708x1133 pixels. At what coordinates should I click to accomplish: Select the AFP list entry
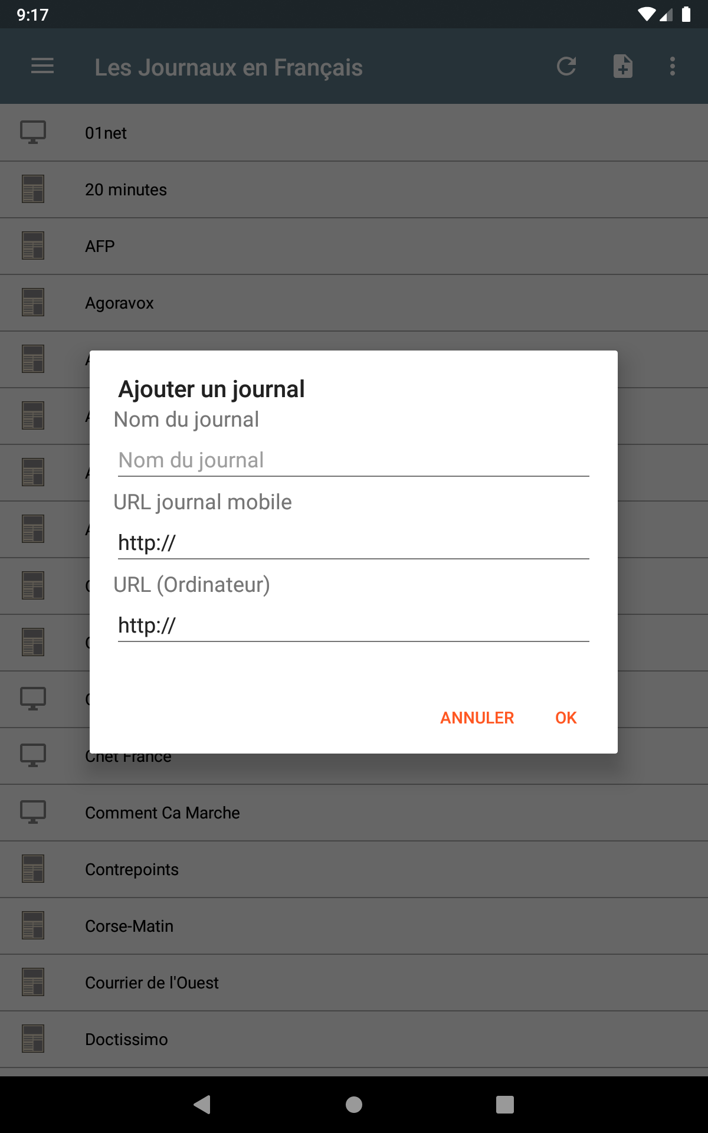[354, 246]
